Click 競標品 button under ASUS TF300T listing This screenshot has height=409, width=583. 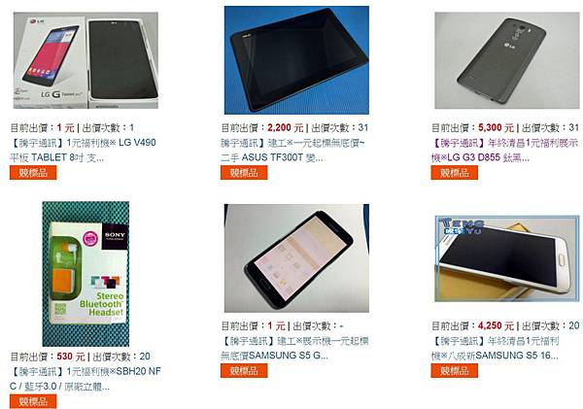(244, 173)
